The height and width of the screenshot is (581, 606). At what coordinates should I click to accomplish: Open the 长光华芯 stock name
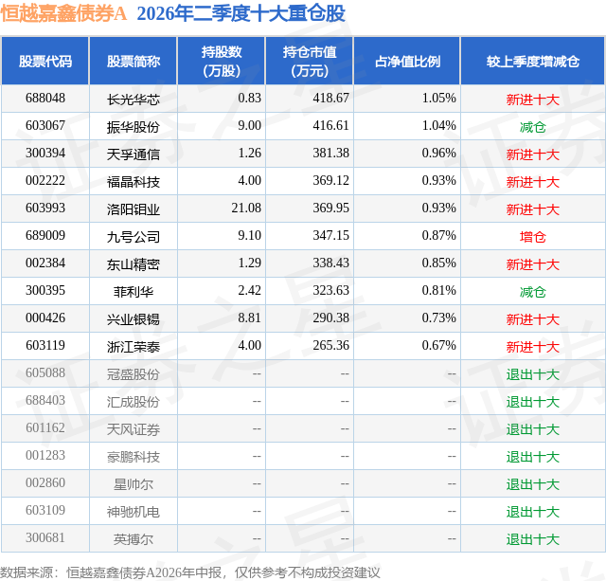tap(134, 100)
